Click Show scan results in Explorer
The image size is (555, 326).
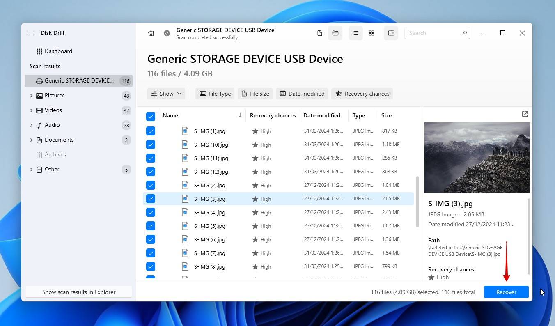(78, 292)
